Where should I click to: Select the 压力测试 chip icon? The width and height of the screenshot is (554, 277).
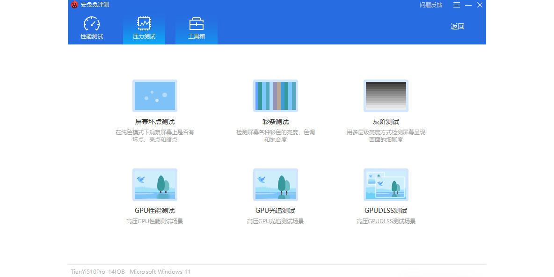coord(144,23)
